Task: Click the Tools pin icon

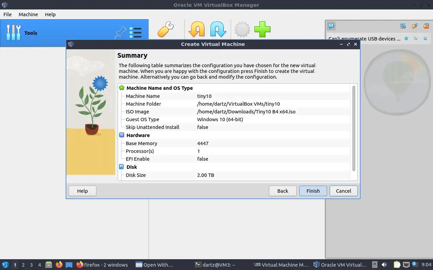Action: tap(120, 33)
